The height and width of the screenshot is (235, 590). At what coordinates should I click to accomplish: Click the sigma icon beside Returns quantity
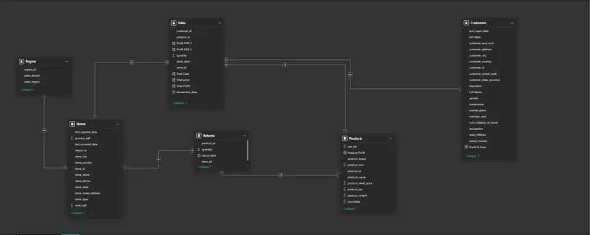[199, 150]
